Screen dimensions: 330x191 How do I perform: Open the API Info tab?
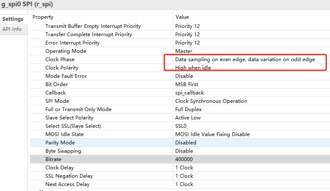tap(12, 29)
